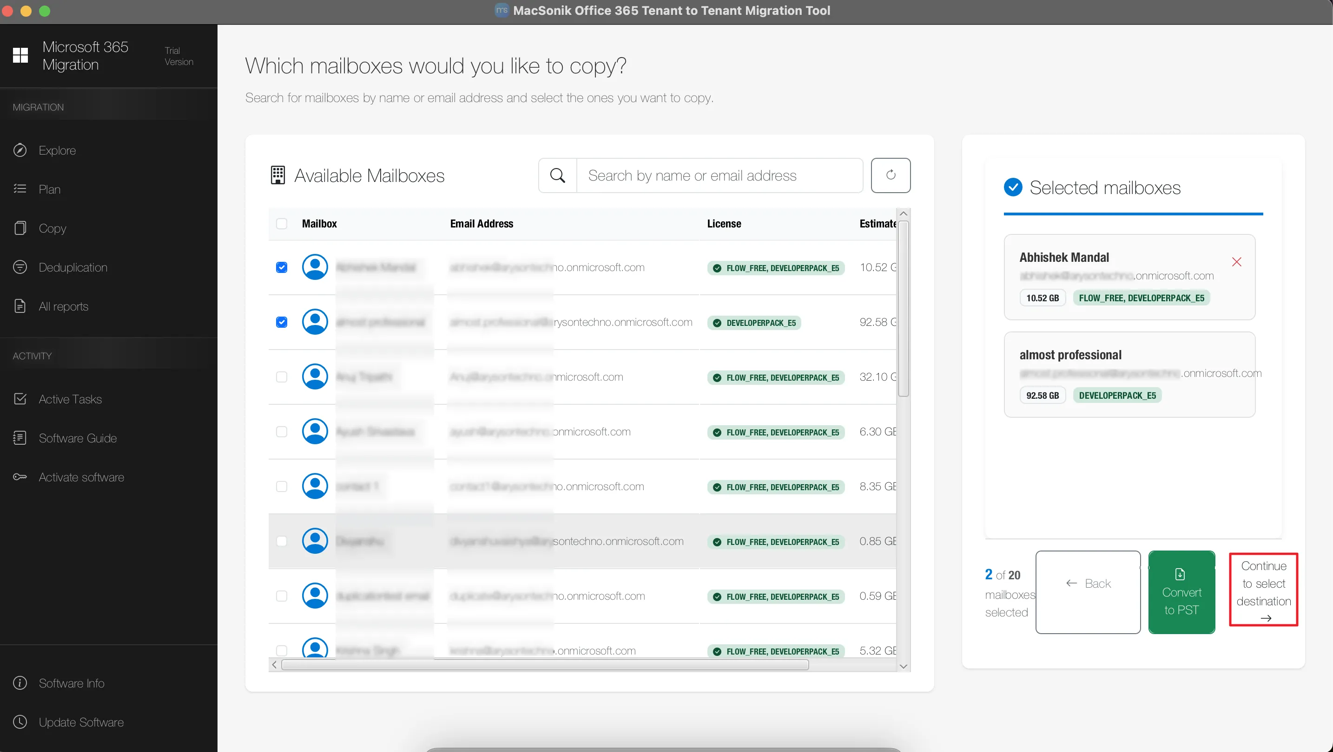Click avatar icon in the 10.52 GB row
The width and height of the screenshot is (1333, 752).
coord(315,267)
